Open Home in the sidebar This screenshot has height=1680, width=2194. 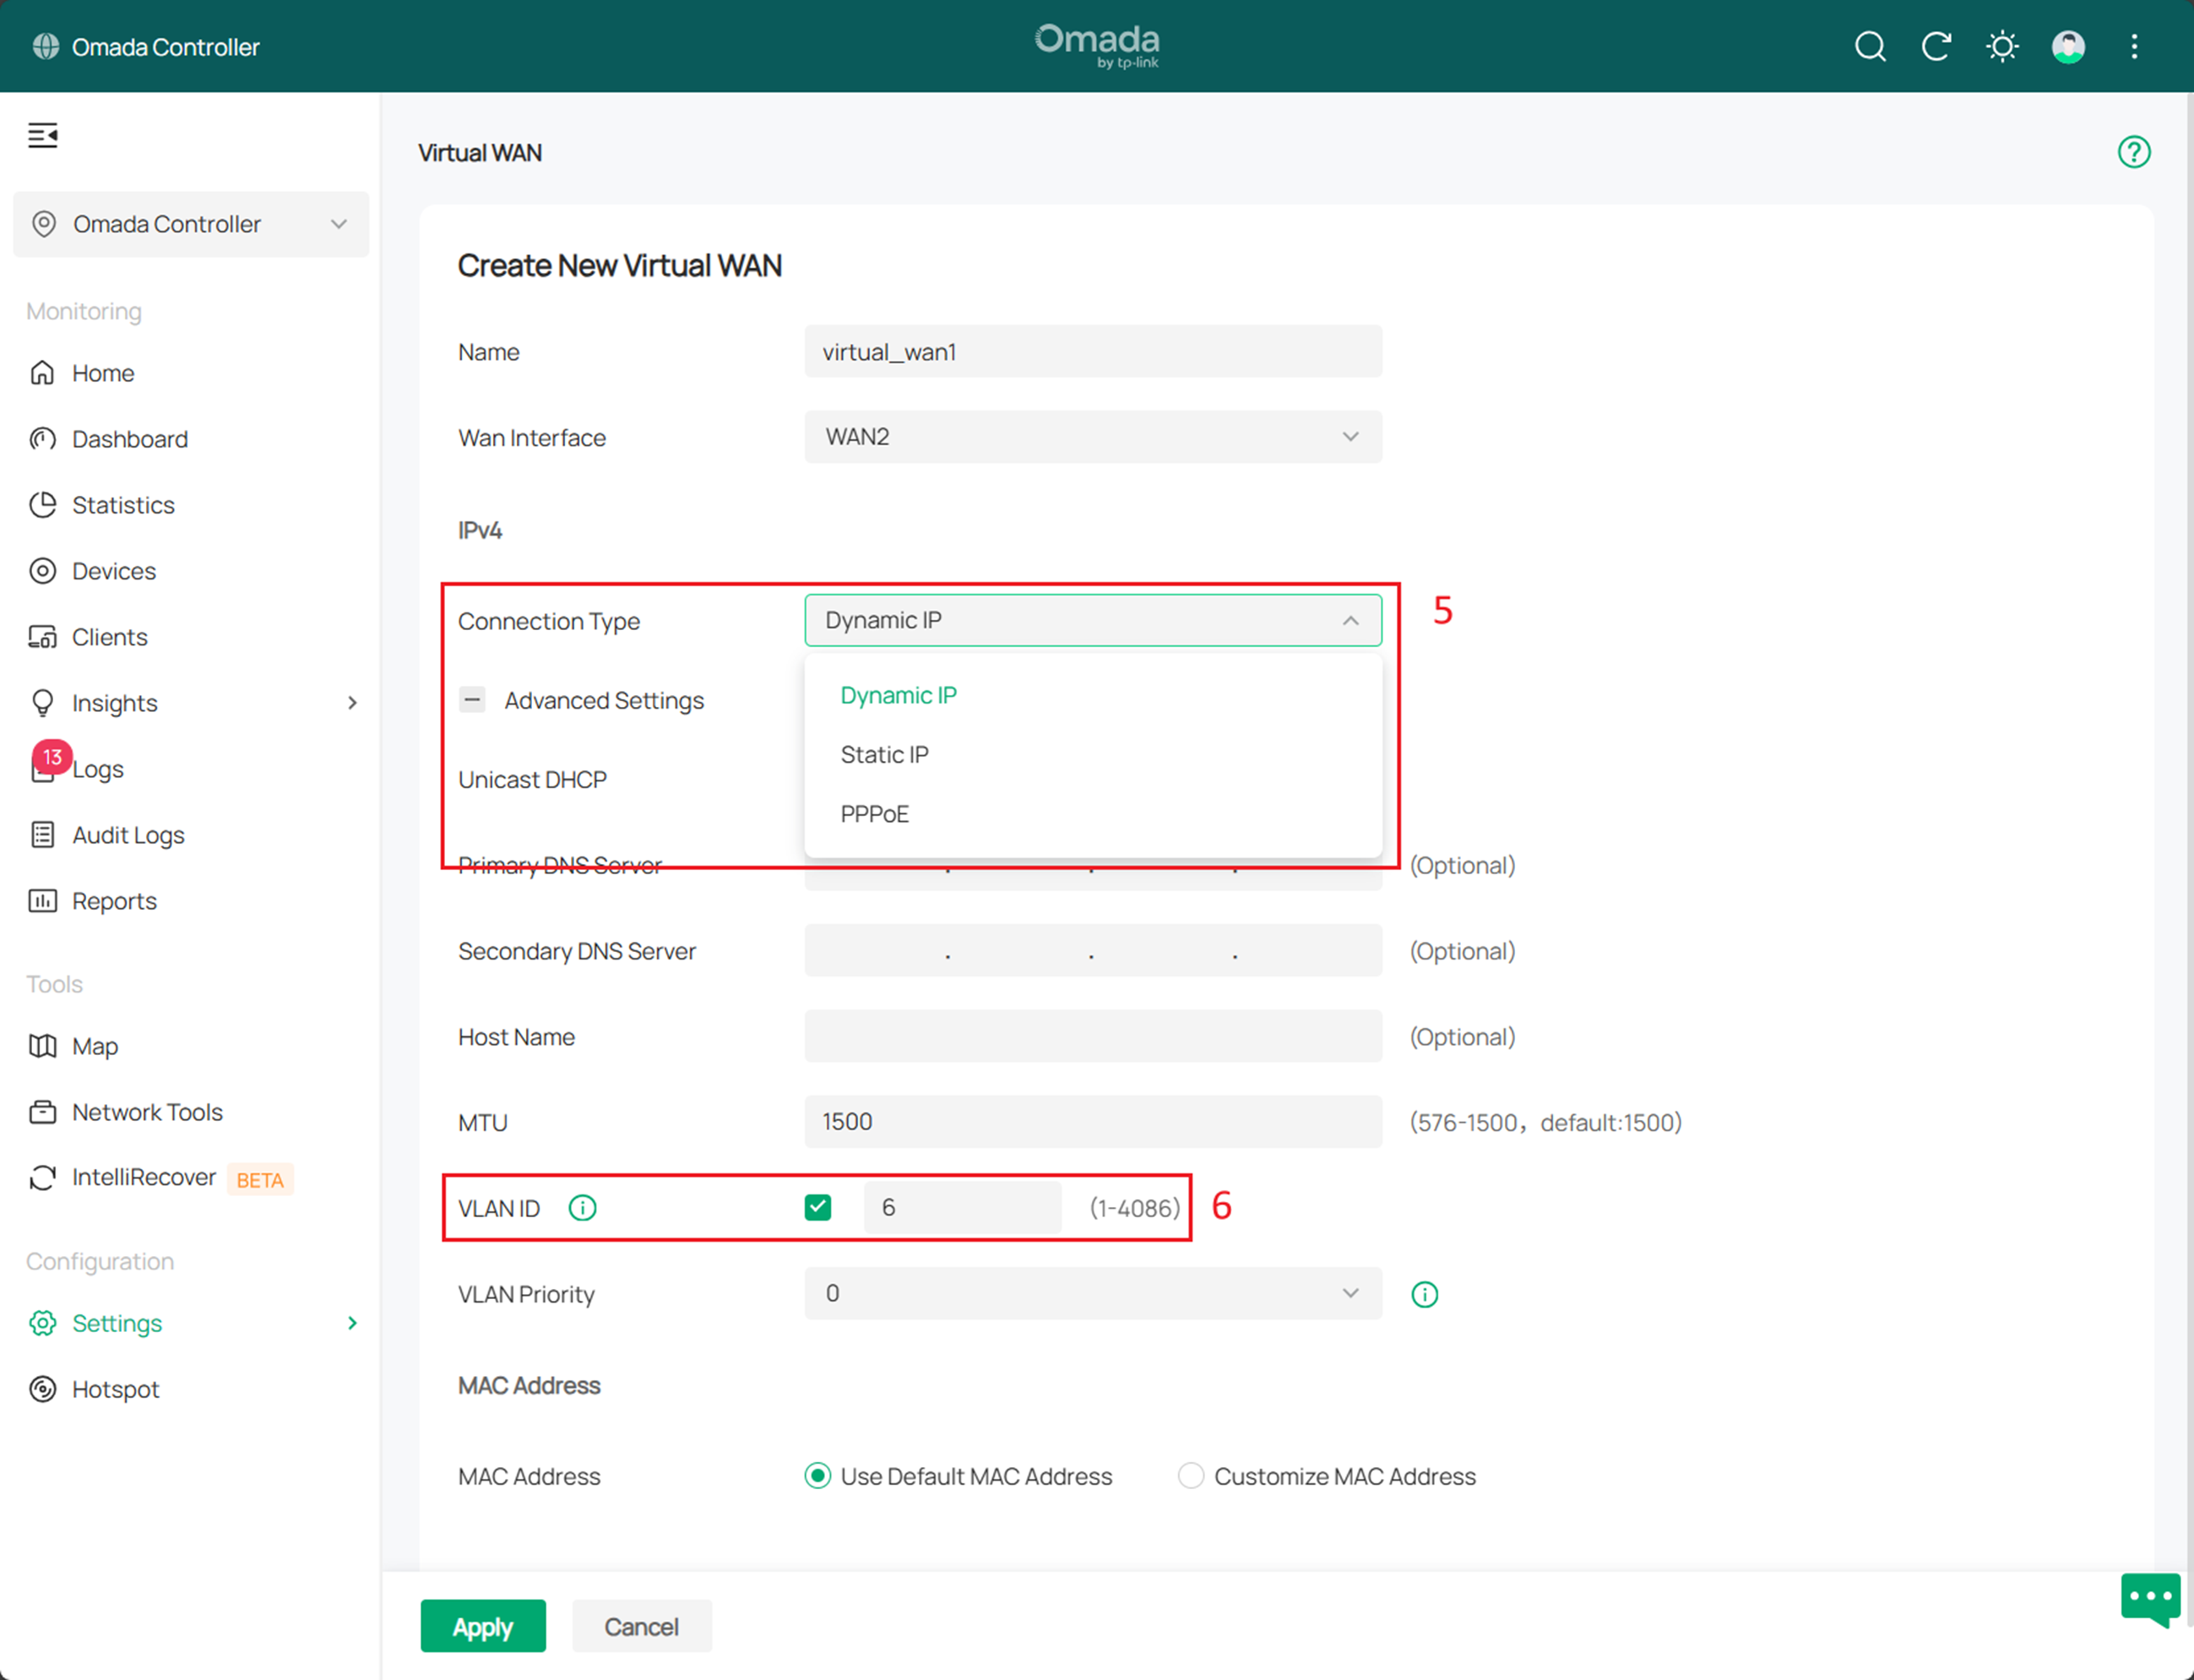(x=103, y=373)
